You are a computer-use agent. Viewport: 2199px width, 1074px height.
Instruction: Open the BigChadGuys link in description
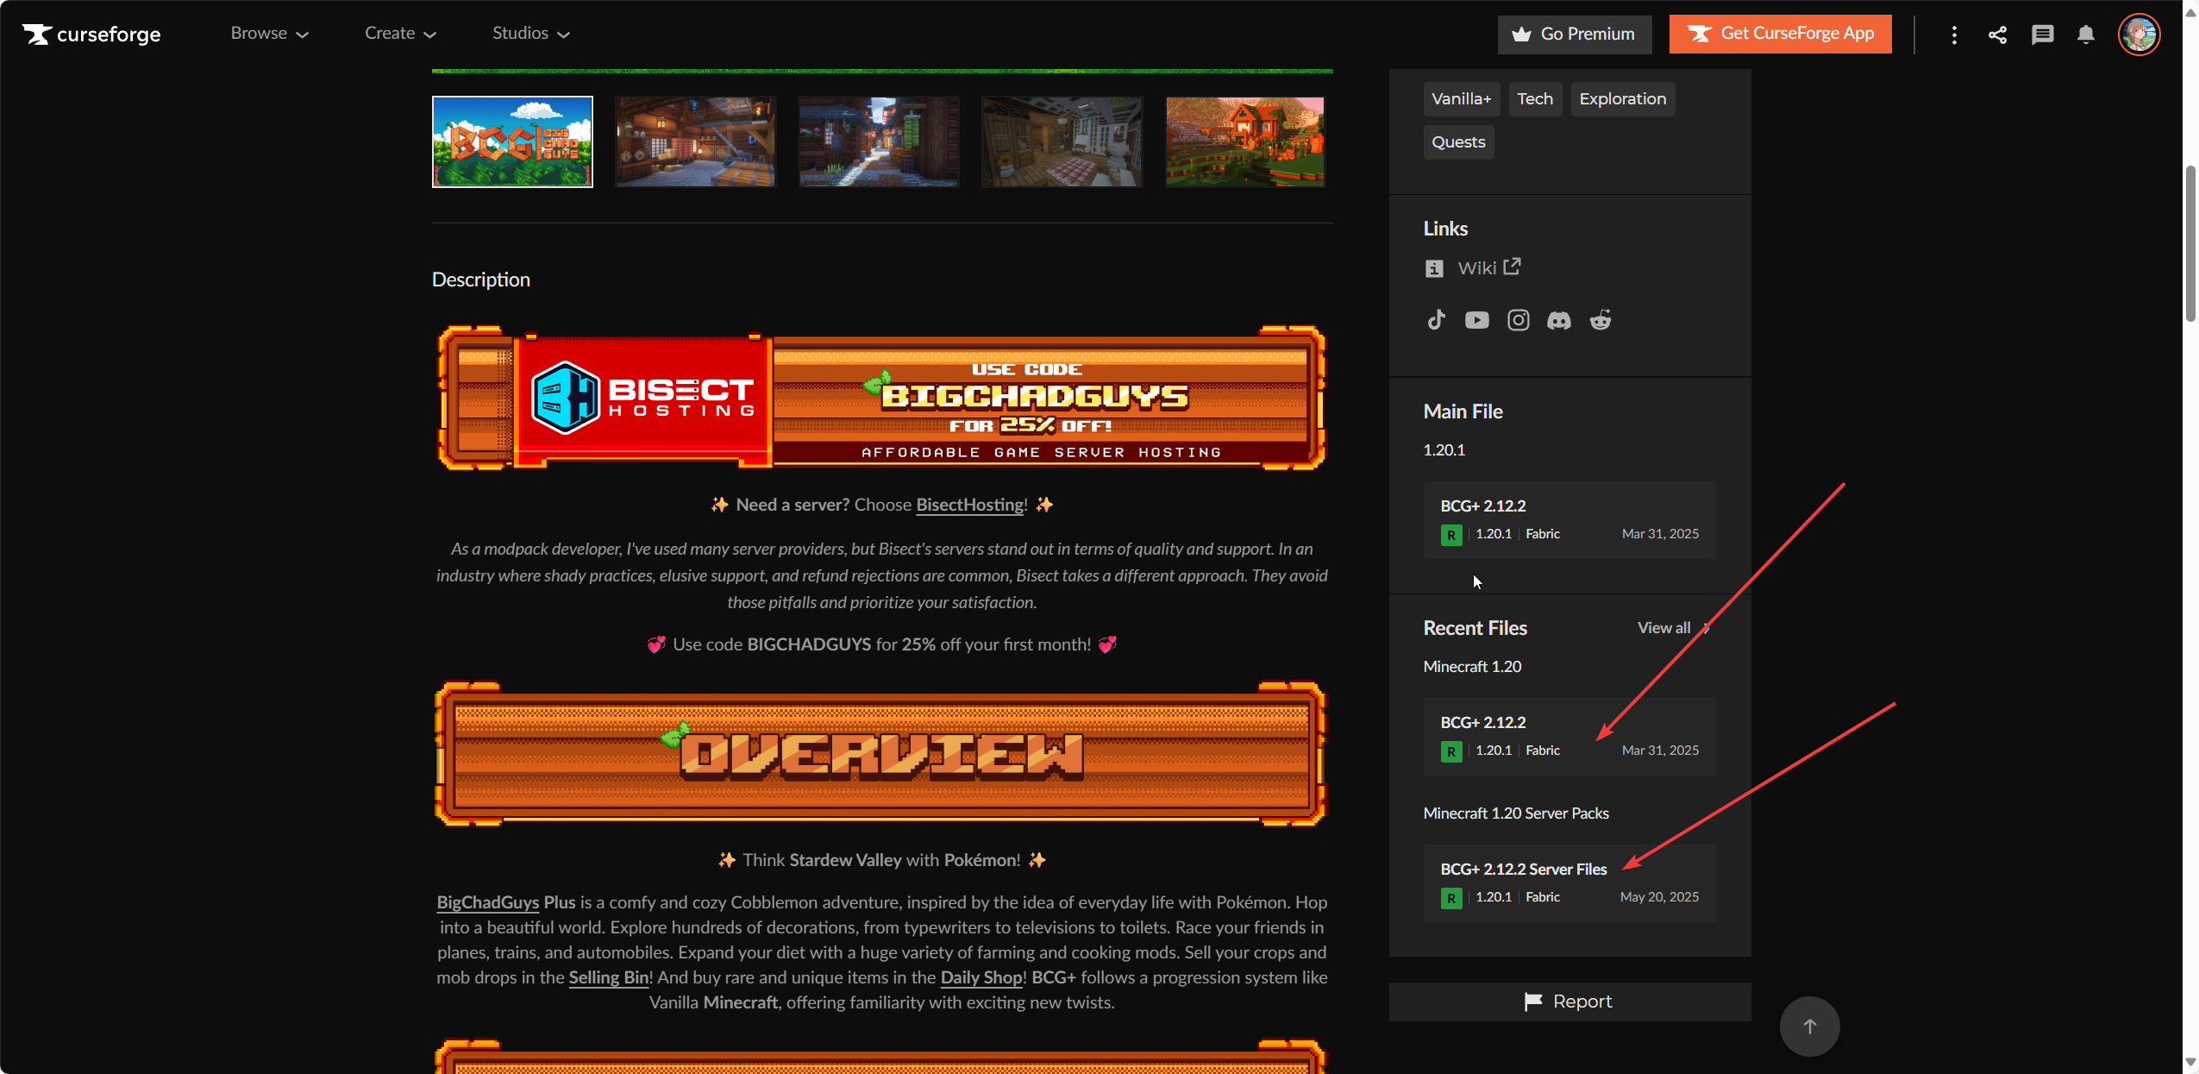[x=487, y=902]
